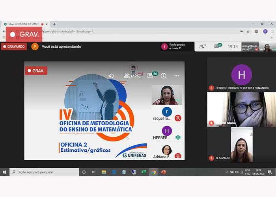Image resolution: width=276 pixels, height=197 pixels.
Task: Click the POR PTB2 language indicator
Action: [248, 172]
